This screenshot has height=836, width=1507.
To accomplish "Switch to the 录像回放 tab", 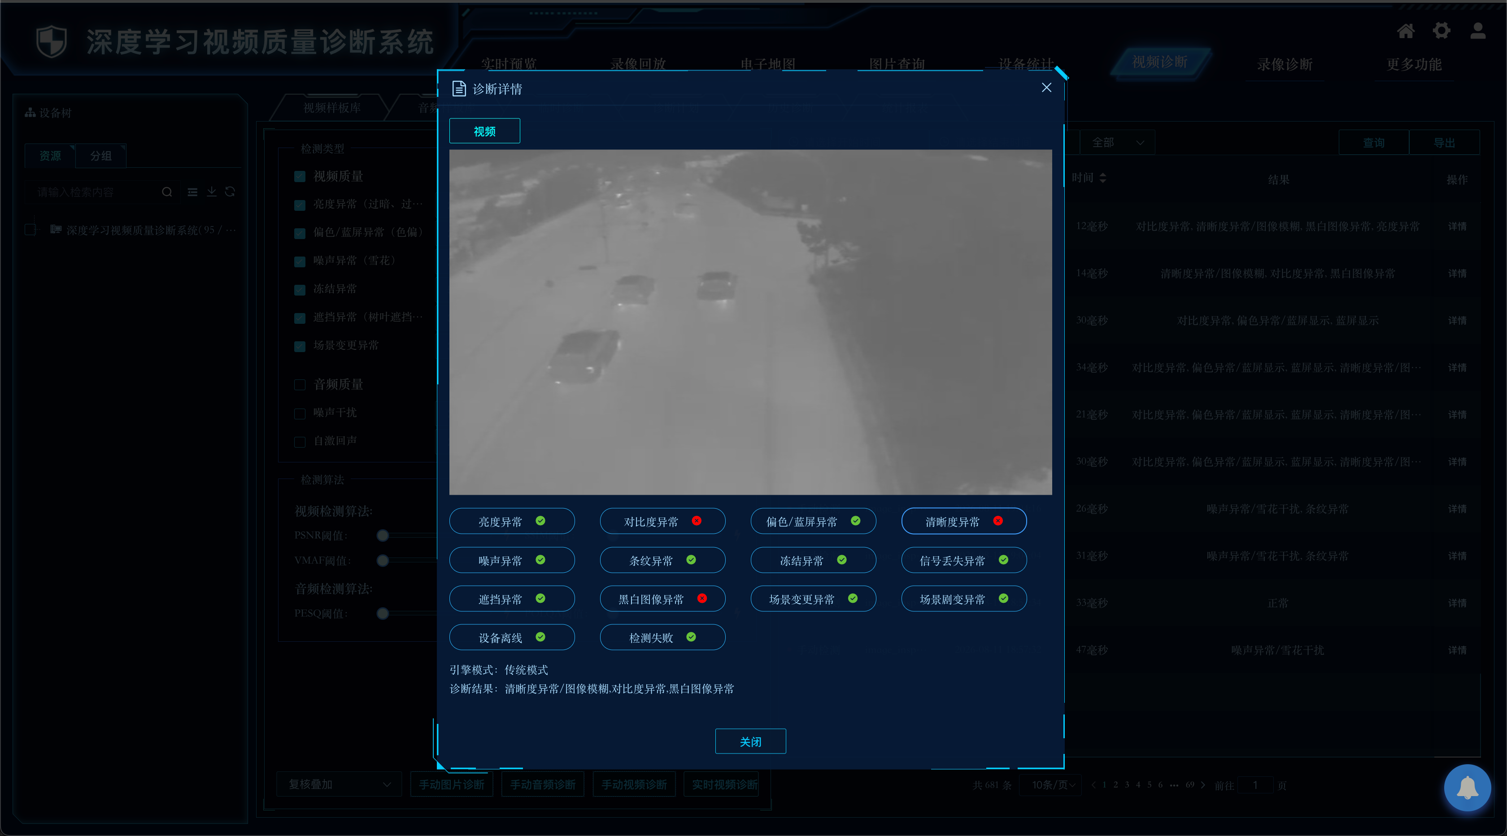I will (638, 64).
